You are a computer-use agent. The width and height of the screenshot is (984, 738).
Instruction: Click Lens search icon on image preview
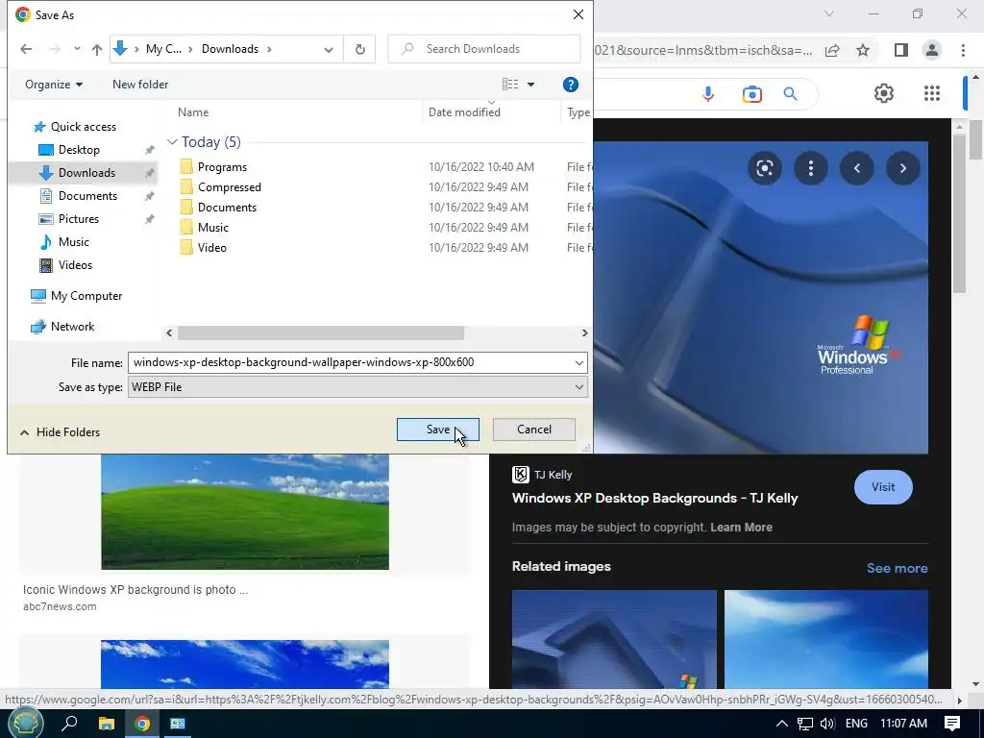pos(764,168)
